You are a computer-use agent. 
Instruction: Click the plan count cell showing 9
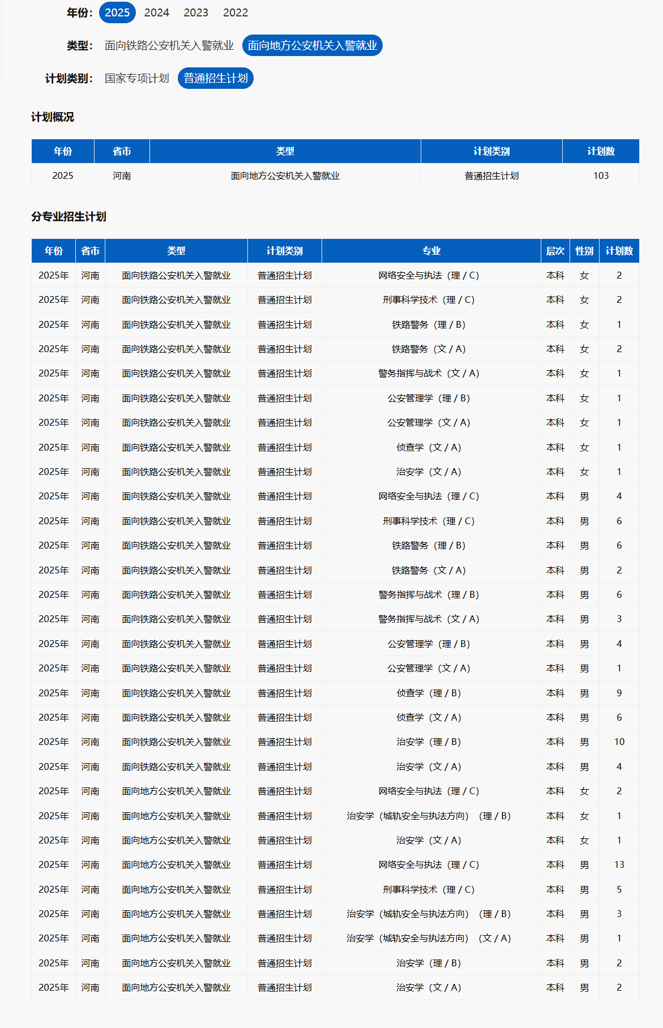(619, 693)
